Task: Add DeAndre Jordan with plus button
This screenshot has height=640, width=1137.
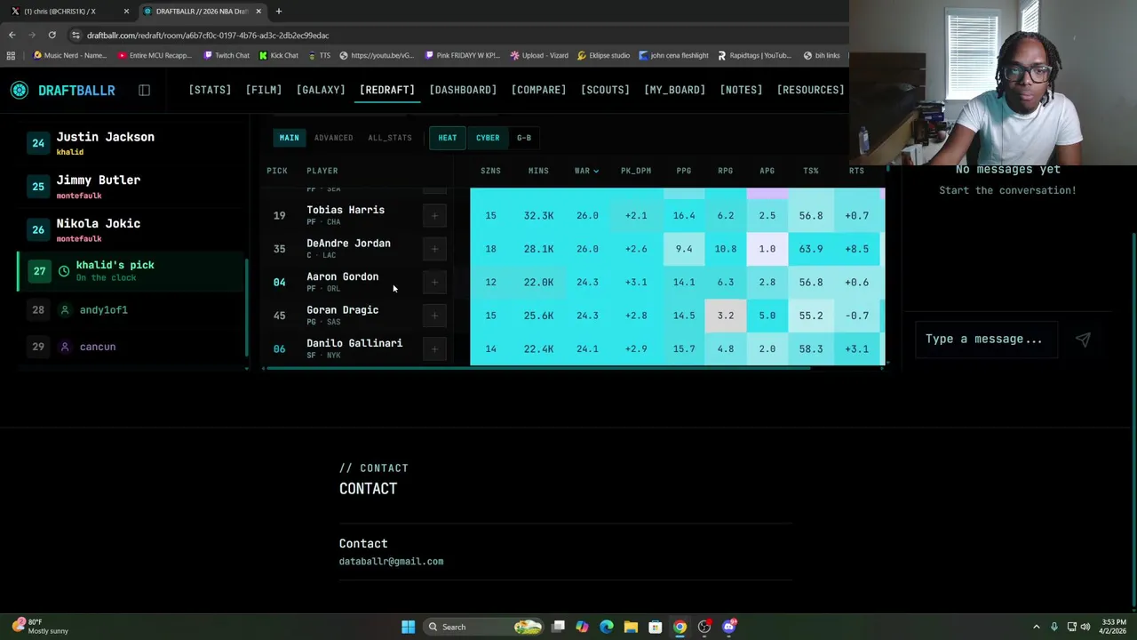Action: coord(434,249)
